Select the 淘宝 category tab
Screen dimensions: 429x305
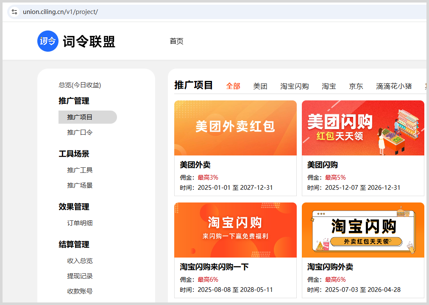(x=329, y=86)
